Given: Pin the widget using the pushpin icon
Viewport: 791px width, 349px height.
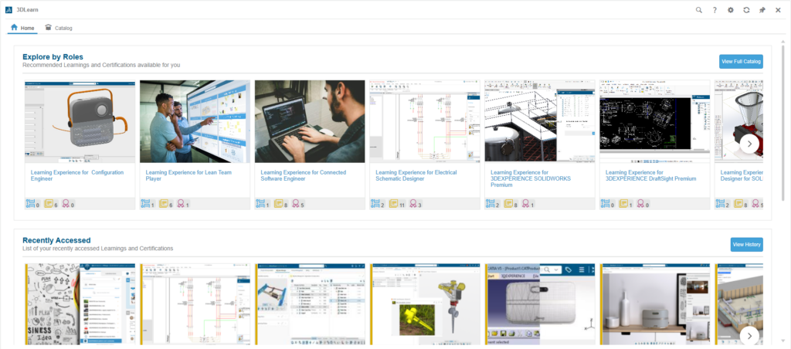Looking at the screenshot, I should (762, 10).
